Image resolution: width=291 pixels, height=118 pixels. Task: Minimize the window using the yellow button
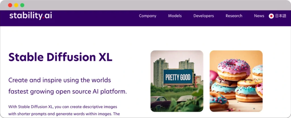(16, 5)
